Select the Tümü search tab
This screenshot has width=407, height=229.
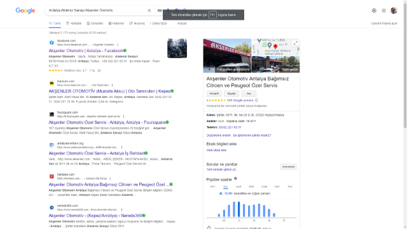pyautogui.click(x=55, y=24)
